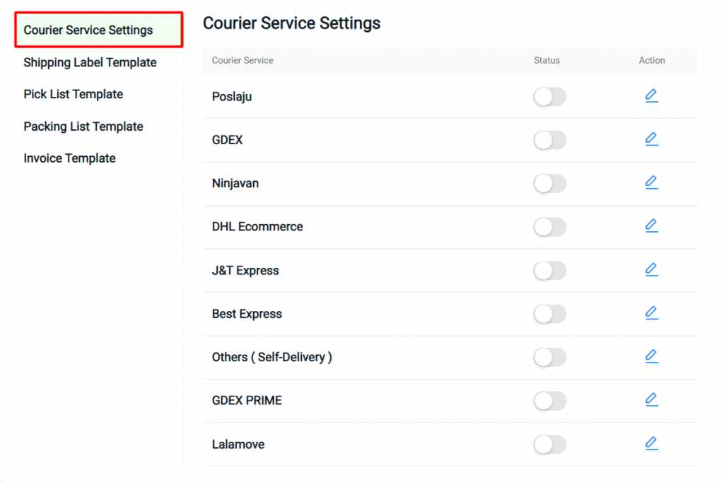Open the Courier Service Settings sidebar item

tap(99, 30)
